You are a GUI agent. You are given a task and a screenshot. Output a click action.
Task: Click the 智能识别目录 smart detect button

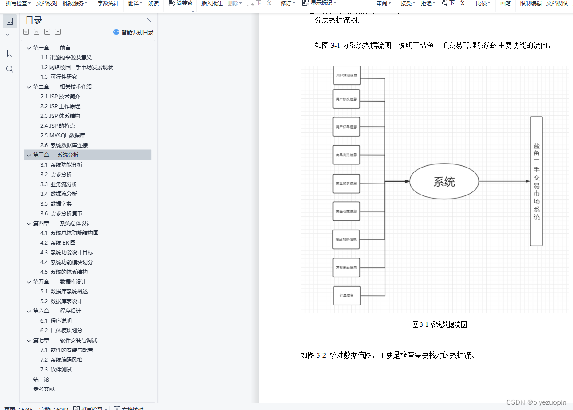133,32
